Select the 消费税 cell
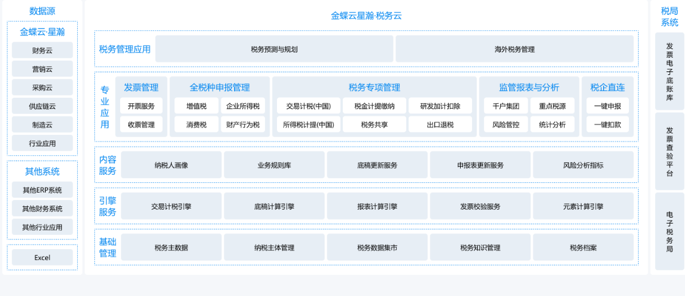 point(197,125)
